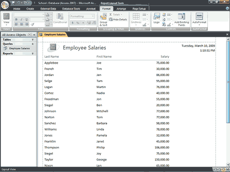230x172 pixels.
Task: Switch to the Page Setup tab
Action: pos(139,9)
